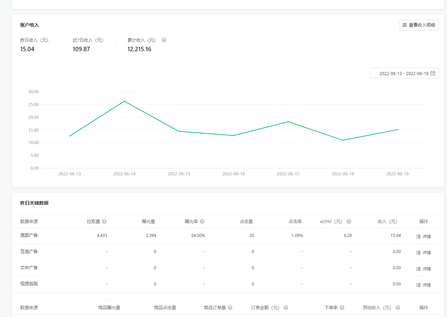This screenshot has height=317, width=447.
Task: Open 查看收入明细 button
Action: point(419,25)
